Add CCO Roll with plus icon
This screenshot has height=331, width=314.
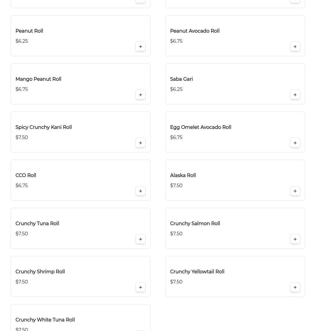point(141,191)
